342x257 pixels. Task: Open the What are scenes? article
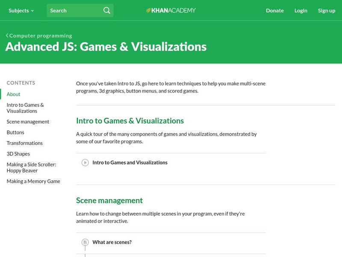[112, 242]
